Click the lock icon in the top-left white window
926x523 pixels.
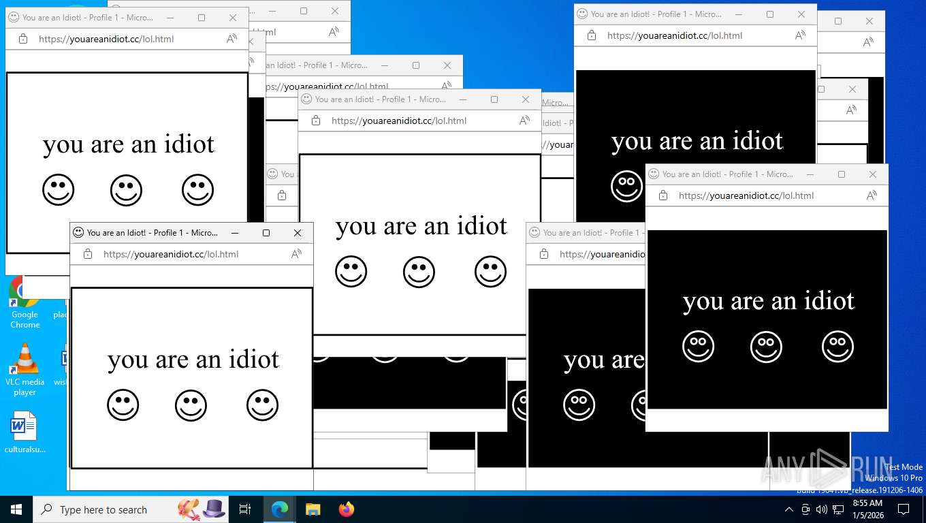point(22,39)
